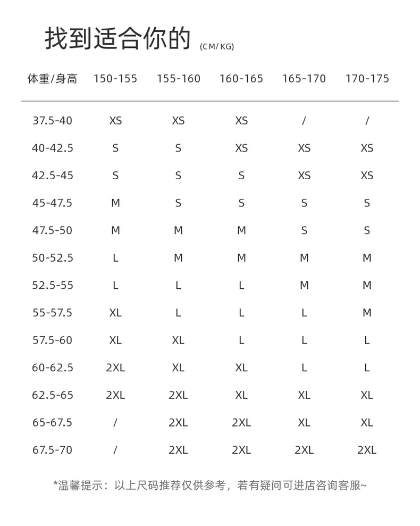
Task: Click the 50-52.5 weight row label
Action: 52,258
